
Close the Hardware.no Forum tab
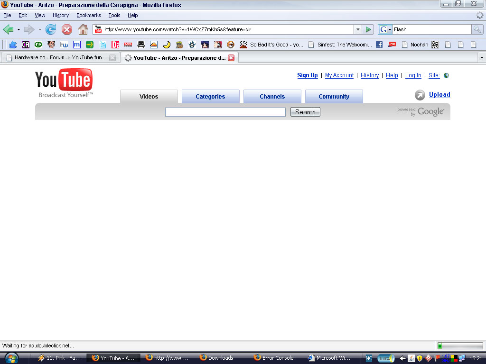tap(112, 58)
